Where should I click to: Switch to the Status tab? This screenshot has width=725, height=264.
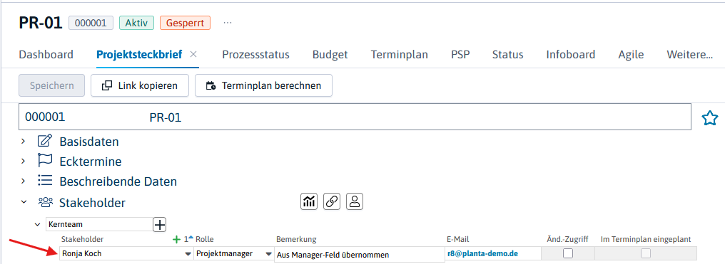point(507,54)
